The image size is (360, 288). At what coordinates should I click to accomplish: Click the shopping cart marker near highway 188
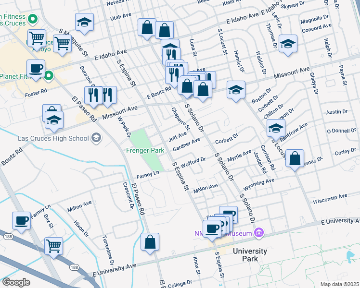tap(53, 247)
